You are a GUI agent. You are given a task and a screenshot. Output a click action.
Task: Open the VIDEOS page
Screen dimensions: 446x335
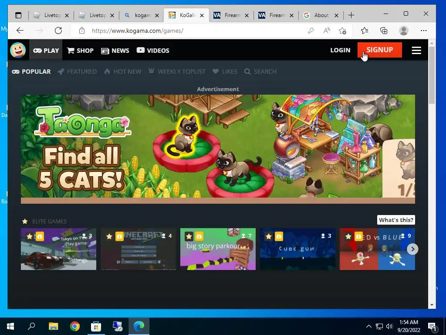click(x=153, y=51)
